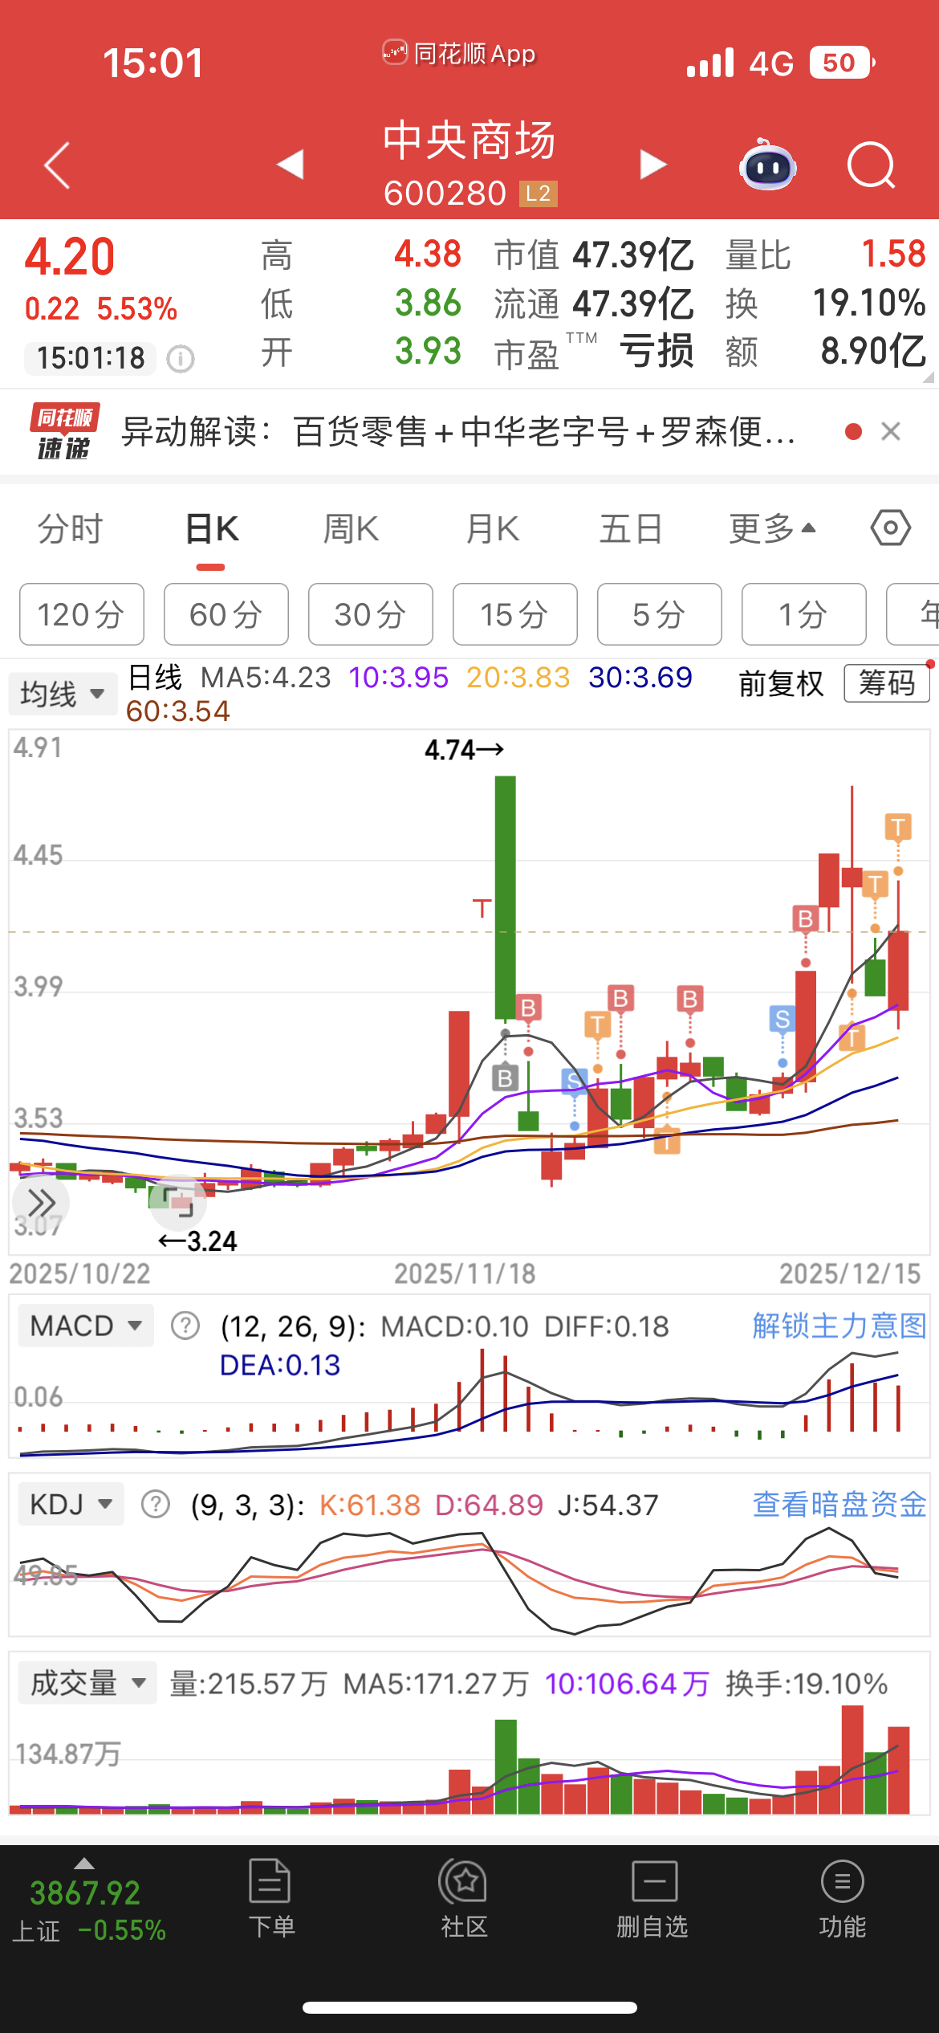The width and height of the screenshot is (939, 2033).
Task: Tap the gray B marker below peak
Action: tap(505, 1078)
